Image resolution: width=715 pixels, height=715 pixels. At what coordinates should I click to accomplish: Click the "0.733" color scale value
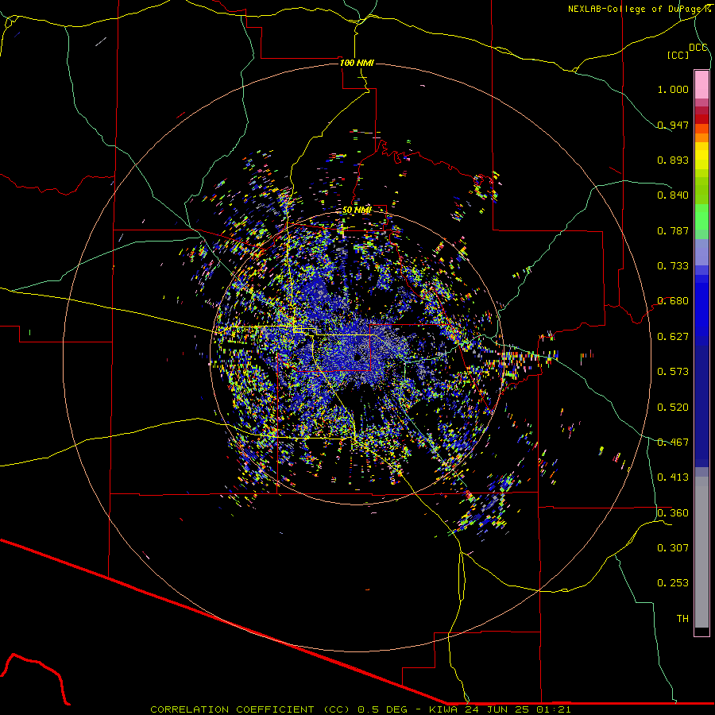pyautogui.click(x=673, y=266)
